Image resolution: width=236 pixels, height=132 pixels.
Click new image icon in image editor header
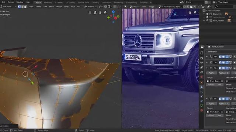click(188, 7)
